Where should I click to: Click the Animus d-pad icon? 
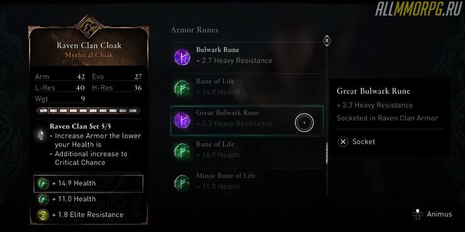coord(417,214)
